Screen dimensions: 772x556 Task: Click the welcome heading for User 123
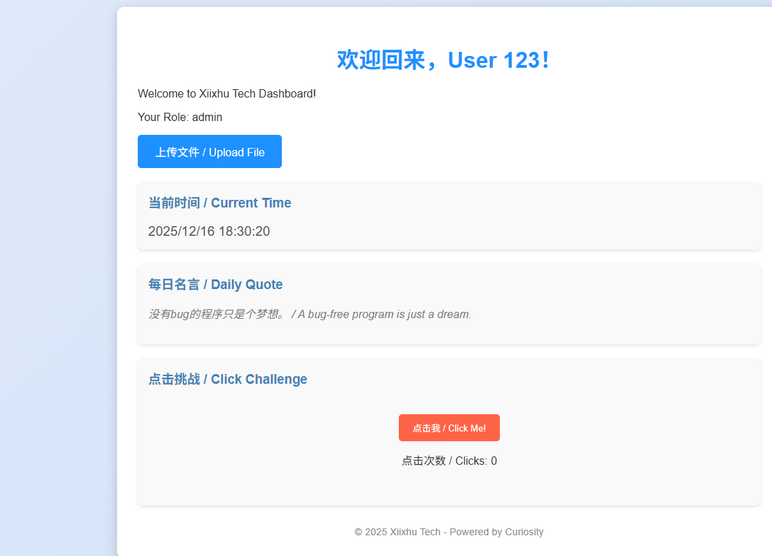coord(443,60)
